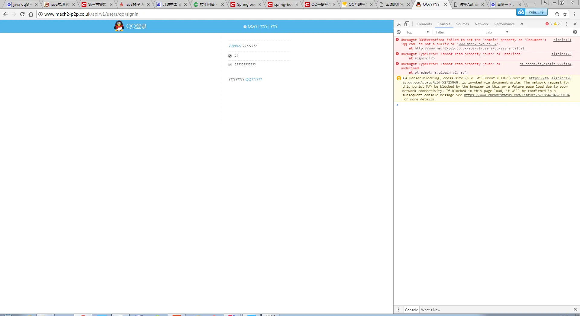Reload the page with refresh icon

click(x=22, y=14)
